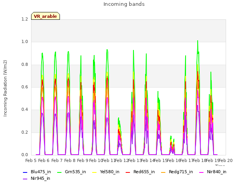
Task: Click the yellow Yel580_in legend swatch
Action: click(94, 172)
